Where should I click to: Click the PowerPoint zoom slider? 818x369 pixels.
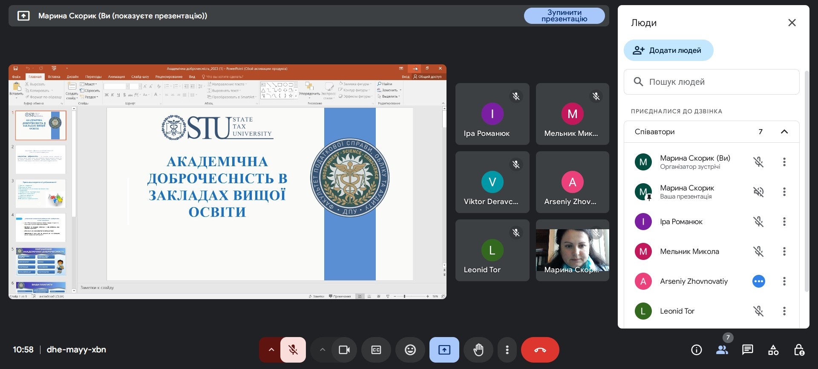point(411,296)
